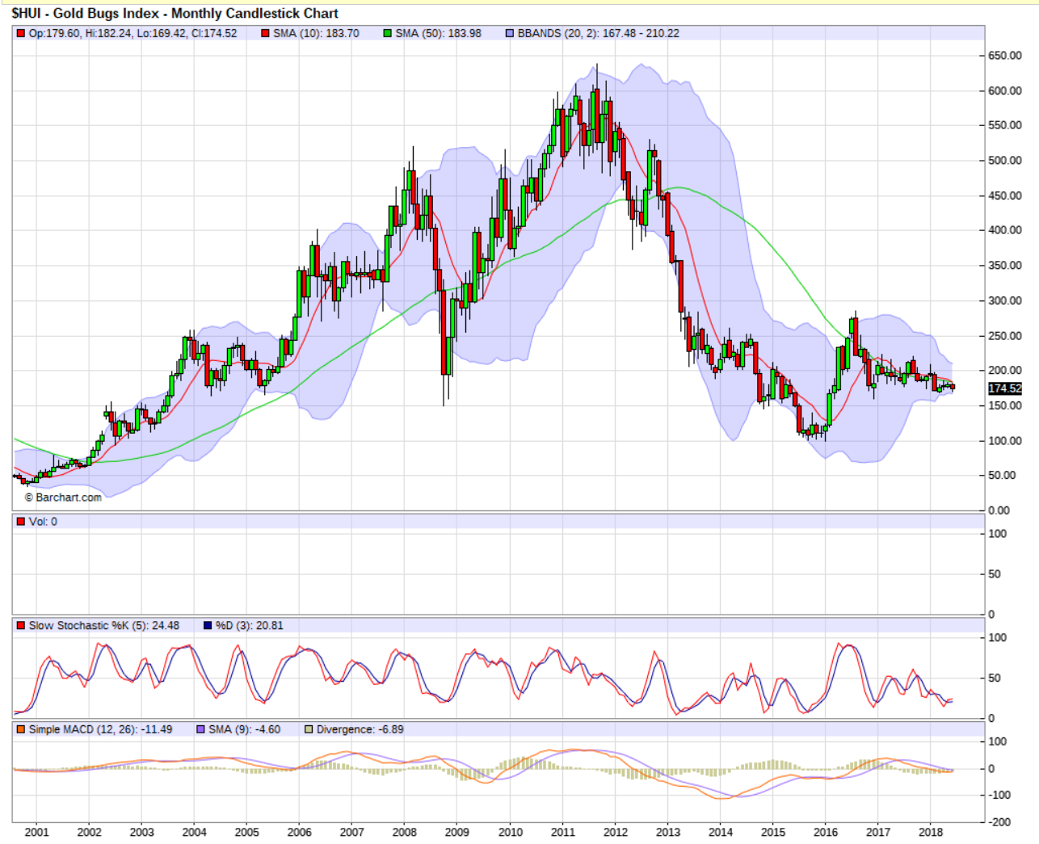Click the 2011 year label on time axis
This screenshot has width=1039, height=844.
563,833
